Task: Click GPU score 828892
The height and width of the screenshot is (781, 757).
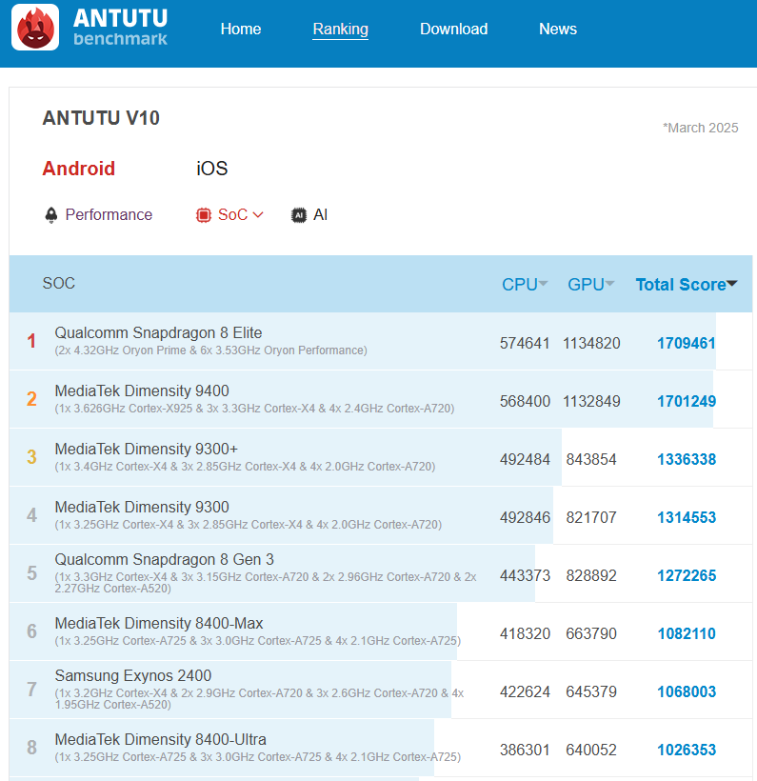Action: pyautogui.click(x=591, y=576)
